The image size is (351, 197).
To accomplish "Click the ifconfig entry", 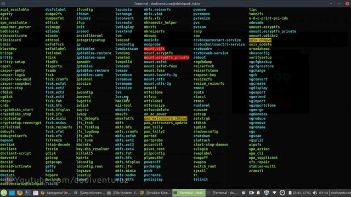I will pos(84,10).
